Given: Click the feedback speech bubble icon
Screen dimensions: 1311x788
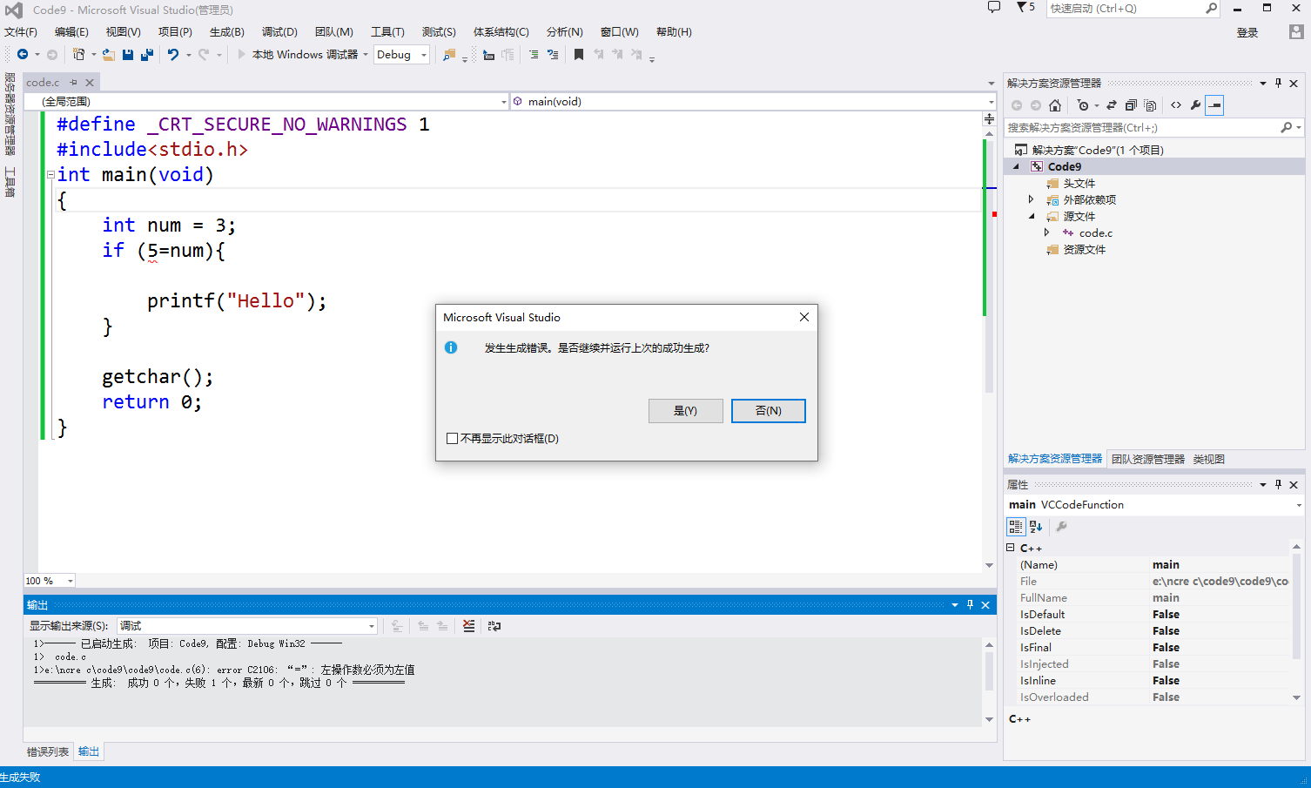Looking at the screenshot, I should tap(994, 8).
